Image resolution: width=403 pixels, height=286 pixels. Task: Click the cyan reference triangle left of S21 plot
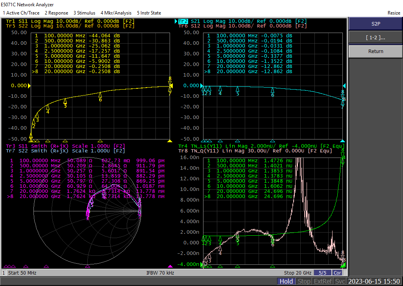[202, 86]
